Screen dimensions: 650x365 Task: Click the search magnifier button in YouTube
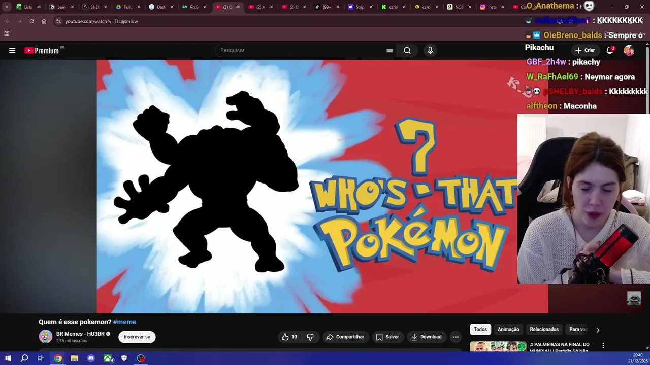[407, 50]
